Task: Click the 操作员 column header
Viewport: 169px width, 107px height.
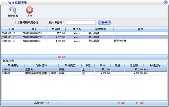Action: [77, 29]
